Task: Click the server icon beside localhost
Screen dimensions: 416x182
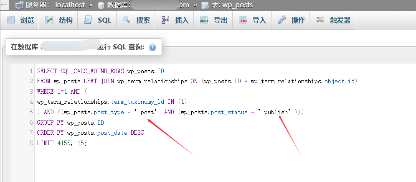Action: (x=19, y=5)
